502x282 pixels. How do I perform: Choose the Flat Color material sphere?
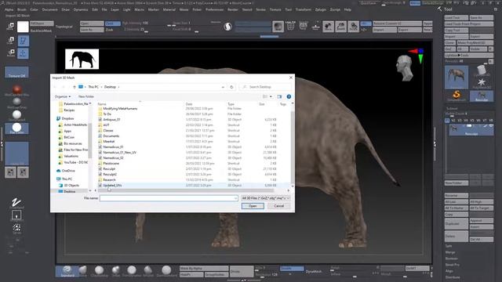[x=16, y=128]
